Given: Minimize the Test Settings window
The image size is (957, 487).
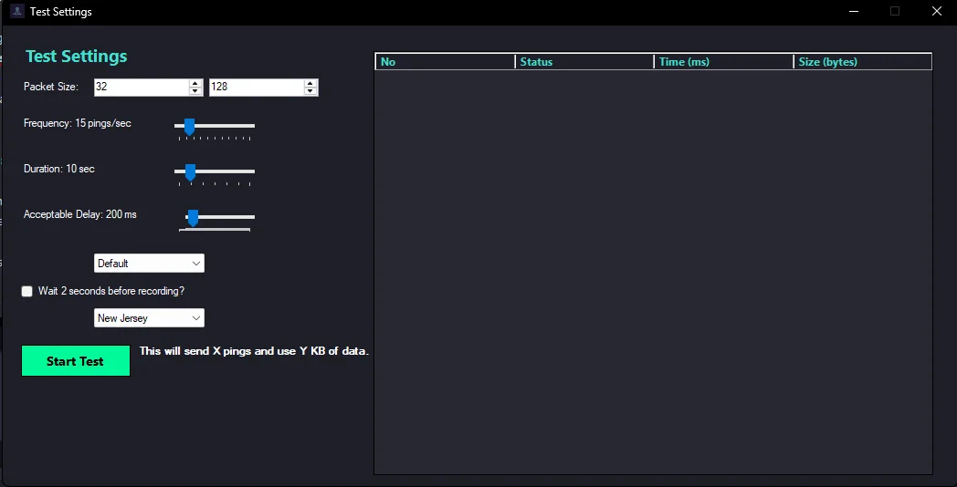Looking at the screenshot, I should [853, 11].
